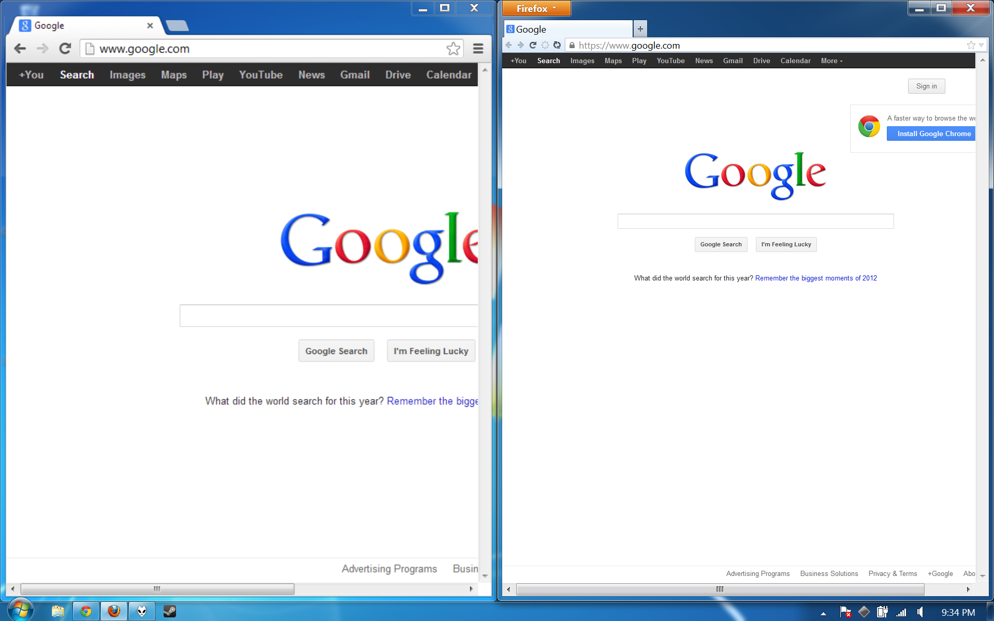
Task: Open YouTube in Chrome's Google bar
Action: pyautogui.click(x=260, y=75)
